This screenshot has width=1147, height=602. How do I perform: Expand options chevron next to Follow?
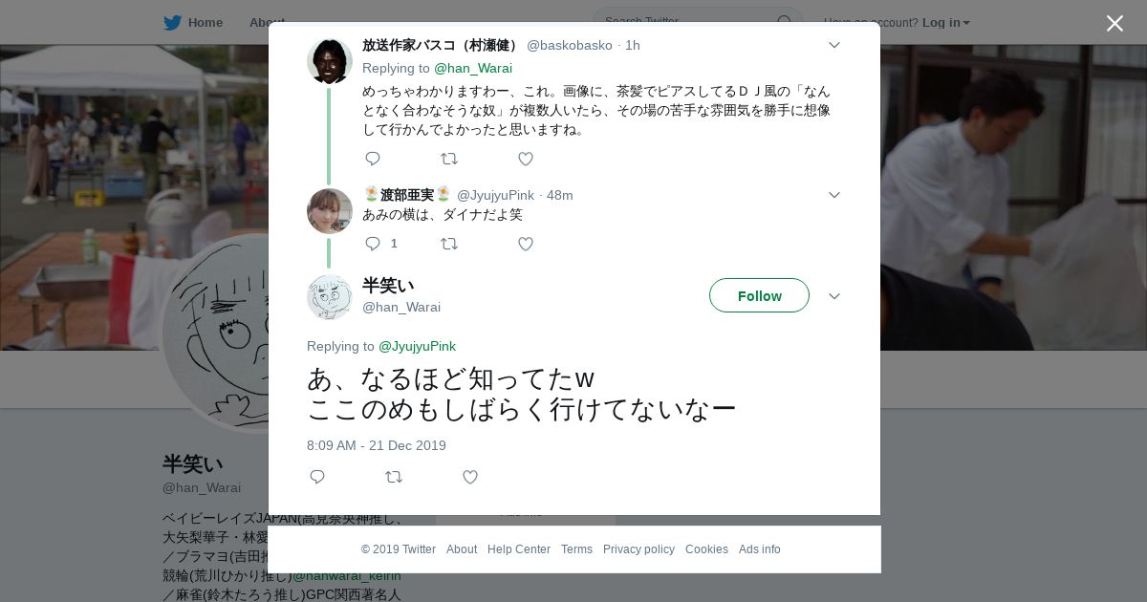click(834, 296)
